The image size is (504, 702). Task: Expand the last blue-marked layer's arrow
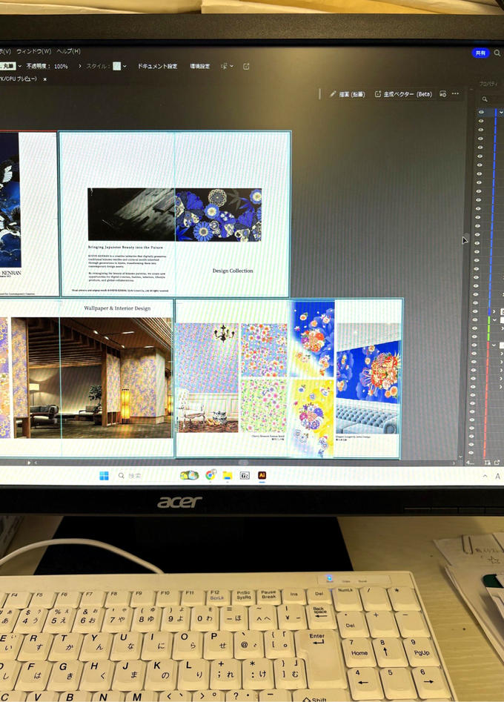click(494, 311)
